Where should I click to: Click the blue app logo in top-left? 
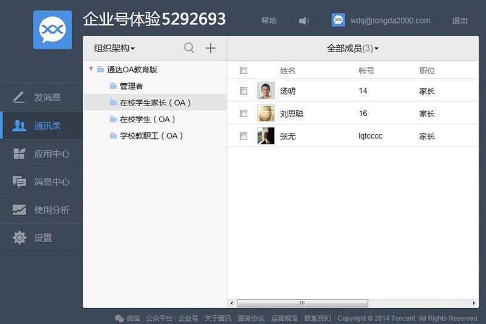coord(52,30)
